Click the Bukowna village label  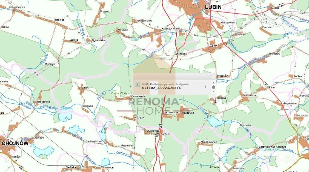(87, 106)
